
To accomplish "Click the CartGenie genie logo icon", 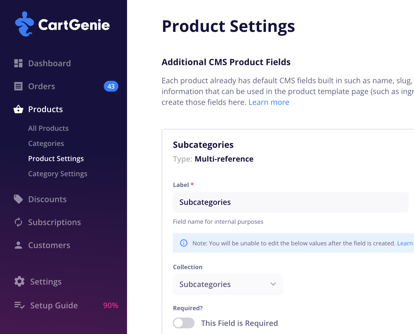I will pos(24,24).
